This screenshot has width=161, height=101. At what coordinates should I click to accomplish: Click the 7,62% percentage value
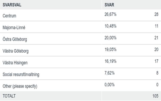click(x=109, y=73)
